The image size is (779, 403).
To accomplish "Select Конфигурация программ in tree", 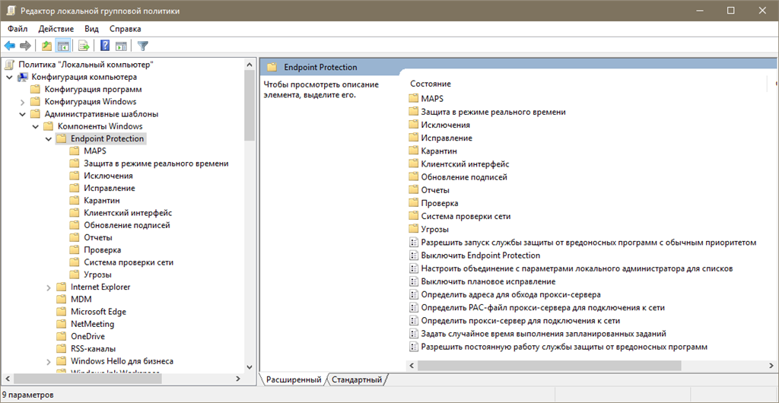I will (94, 89).
